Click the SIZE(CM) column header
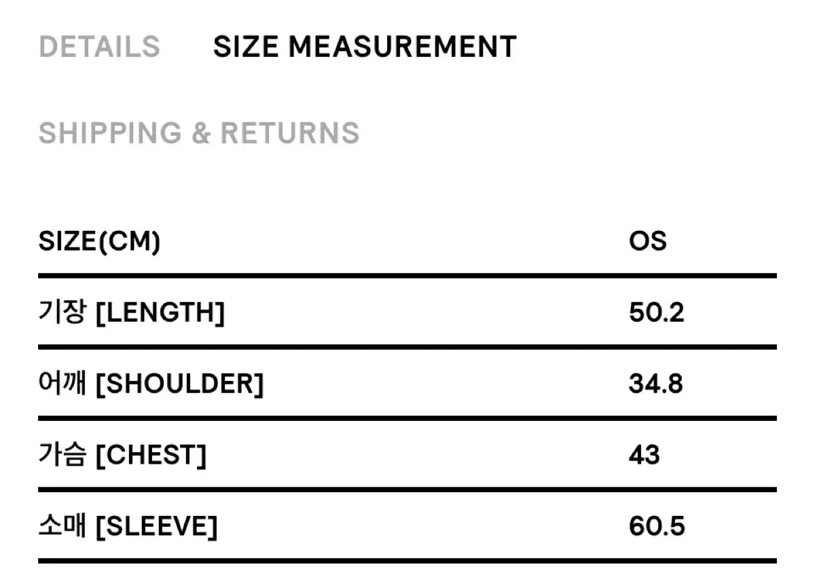815x588 pixels. [x=99, y=241]
